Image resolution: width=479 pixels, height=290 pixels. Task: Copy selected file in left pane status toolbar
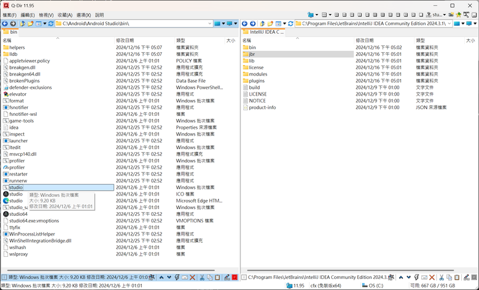tap(209, 277)
